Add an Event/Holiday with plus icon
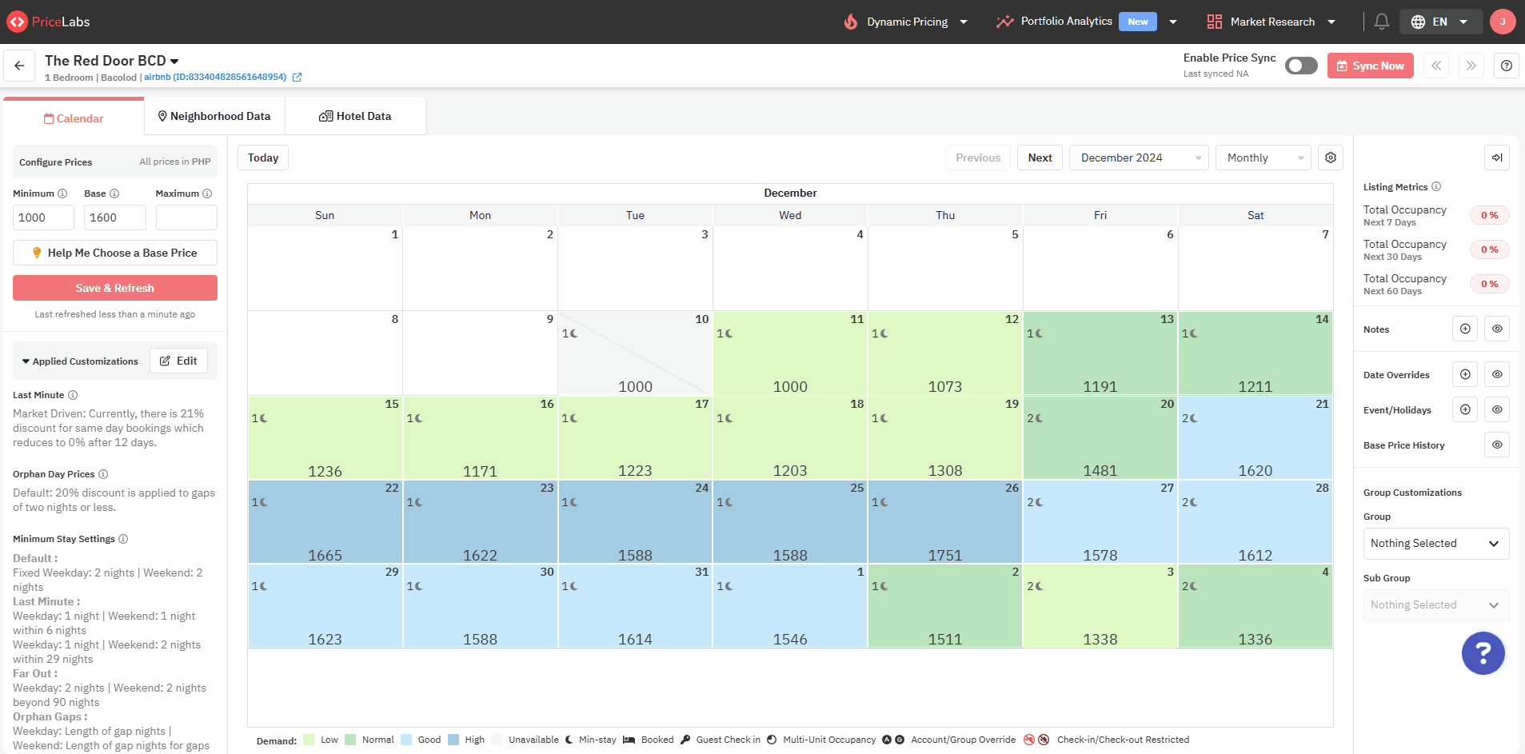This screenshot has height=754, width=1525. pos(1465,409)
